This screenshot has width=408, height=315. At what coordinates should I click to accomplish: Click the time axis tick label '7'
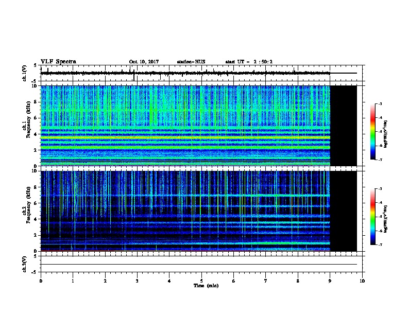tap(266, 281)
